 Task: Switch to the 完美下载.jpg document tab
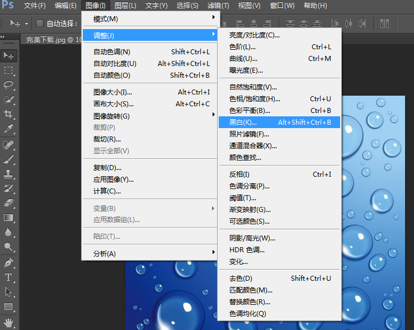tap(51, 40)
